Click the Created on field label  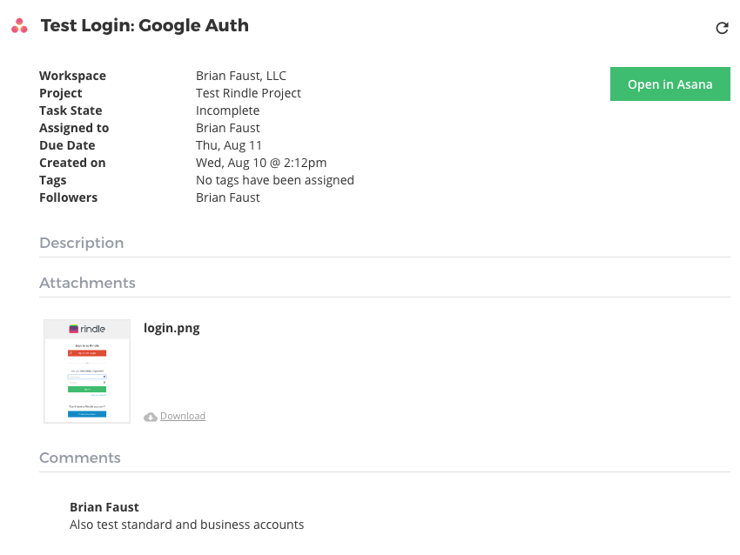[x=72, y=164]
